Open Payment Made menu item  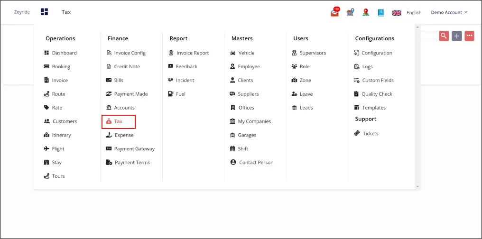tap(127, 94)
